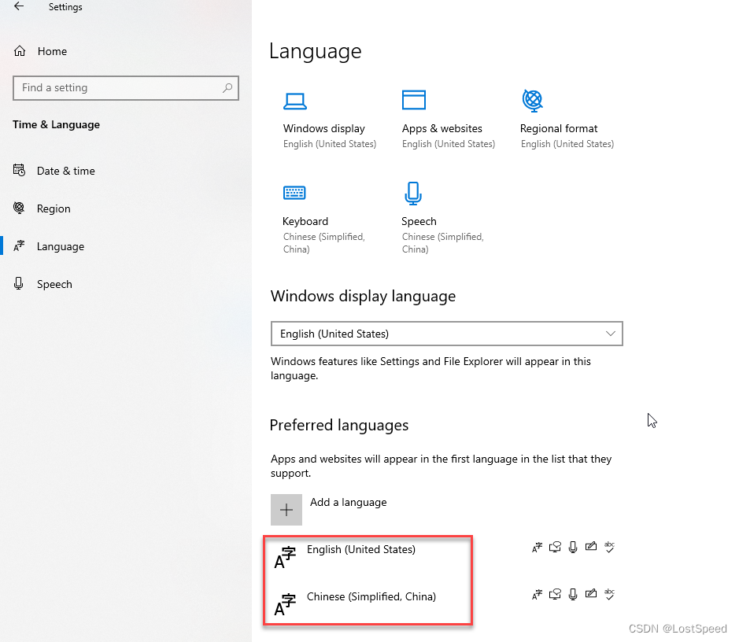This screenshot has height=642, width=739.
Task: Click the Add a language label
Action: coord(348,502)
